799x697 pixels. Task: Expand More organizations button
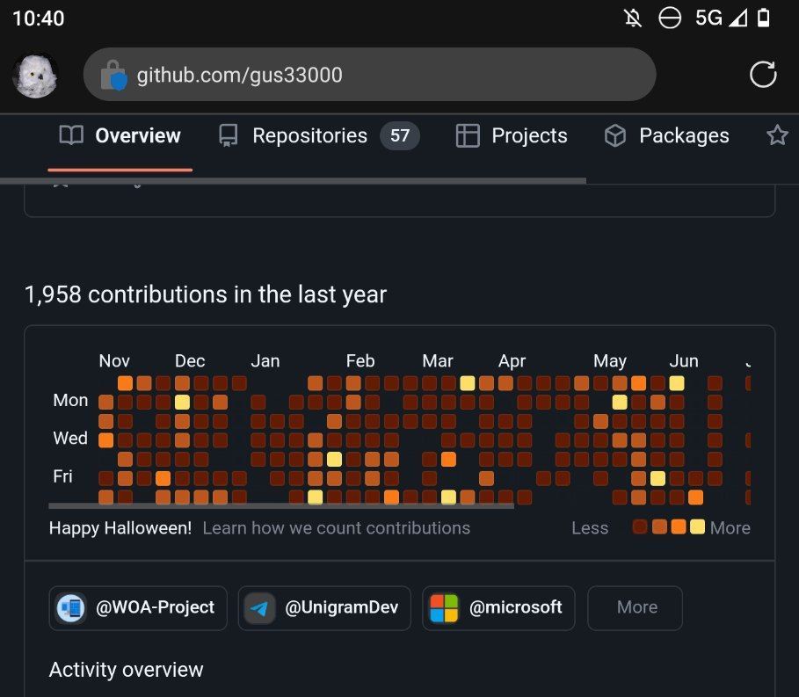point(636,608)
